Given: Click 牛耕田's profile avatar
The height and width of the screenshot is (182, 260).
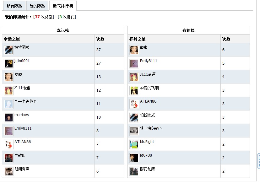Looking at the screenshot, I should click(x=8, y=158).
